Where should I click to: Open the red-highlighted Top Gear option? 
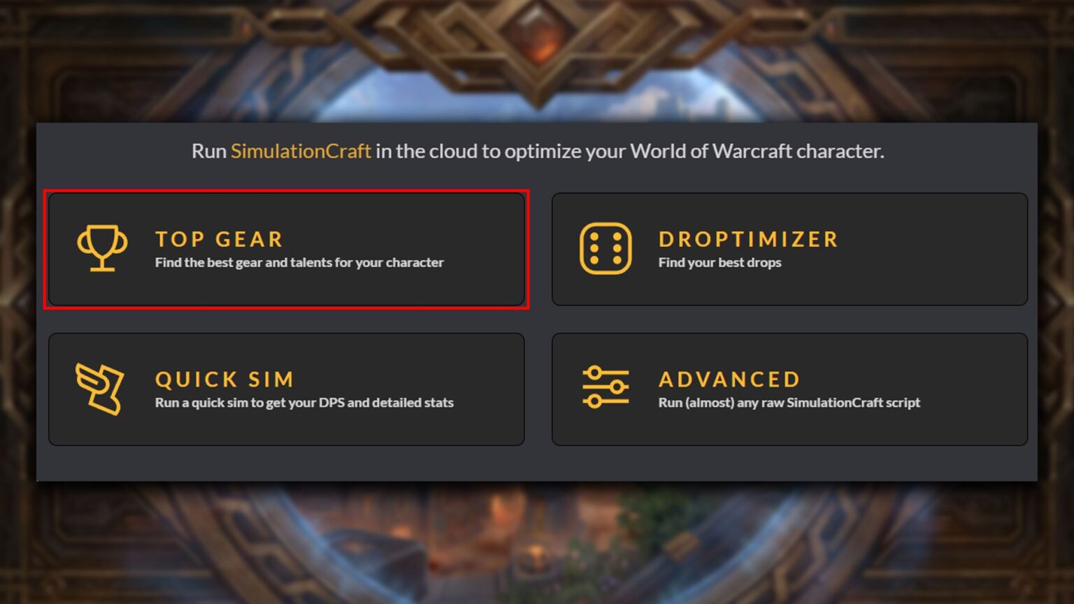[287, 248]
